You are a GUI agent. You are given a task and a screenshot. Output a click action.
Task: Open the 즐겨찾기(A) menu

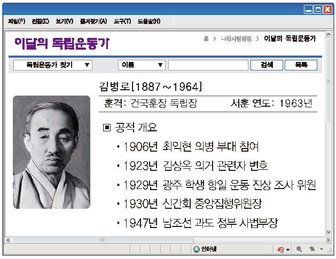coord(93,21)
